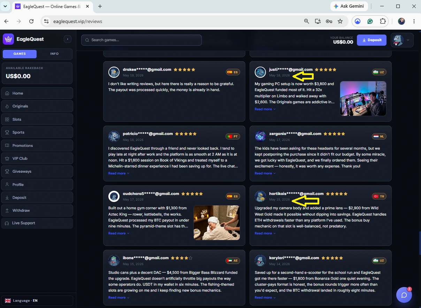Expand Read more on patricio review

coord(118,173)
